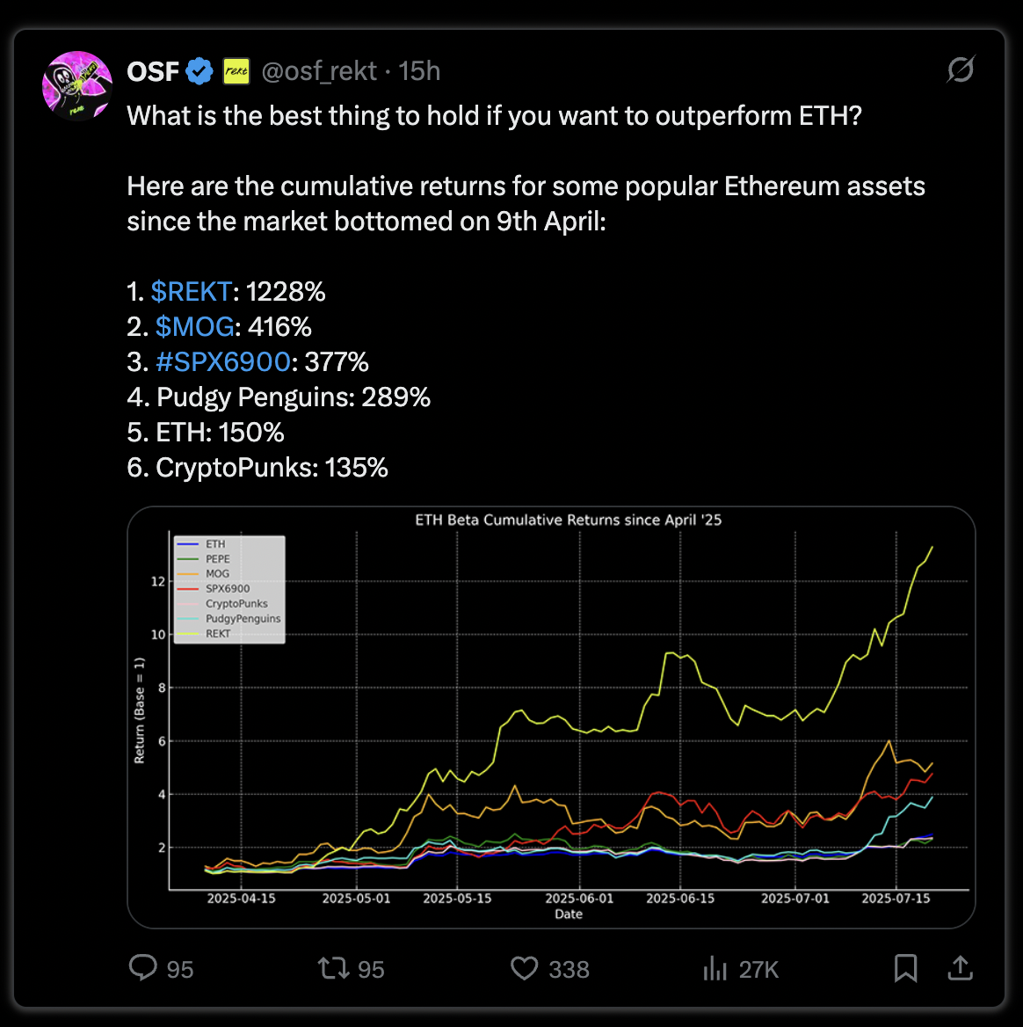Image resolution: width=1023 pixels, height=1027 pixels.
Task: Follow the #SPX6900 hashtag link
Action: pyautogui.click(x=222, y=361)
